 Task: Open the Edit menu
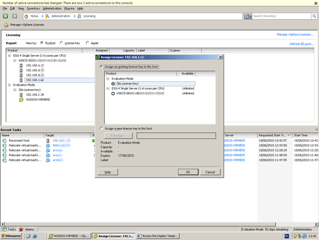pyautogui.click(x=13, y=8)
